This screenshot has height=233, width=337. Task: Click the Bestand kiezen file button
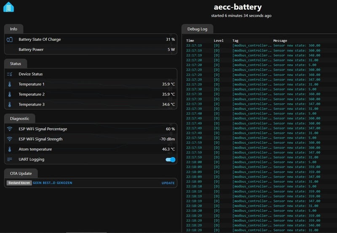19,183
